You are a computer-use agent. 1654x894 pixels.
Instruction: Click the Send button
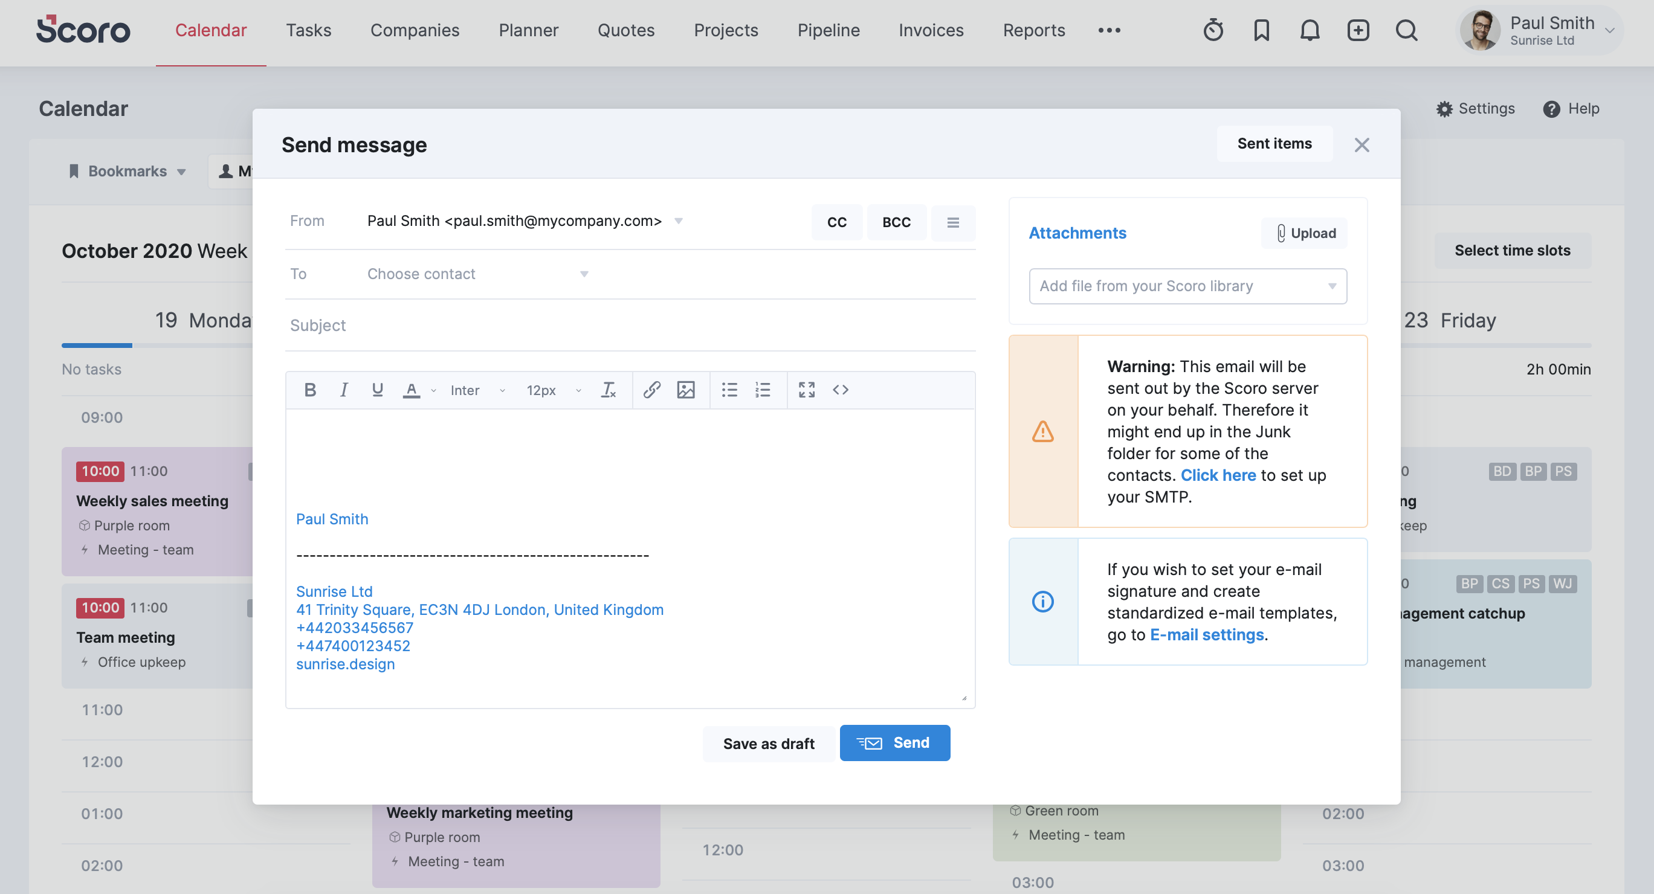pos(894,743)
